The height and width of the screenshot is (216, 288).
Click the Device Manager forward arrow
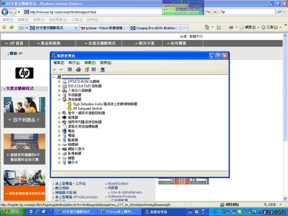pos(61,69)
